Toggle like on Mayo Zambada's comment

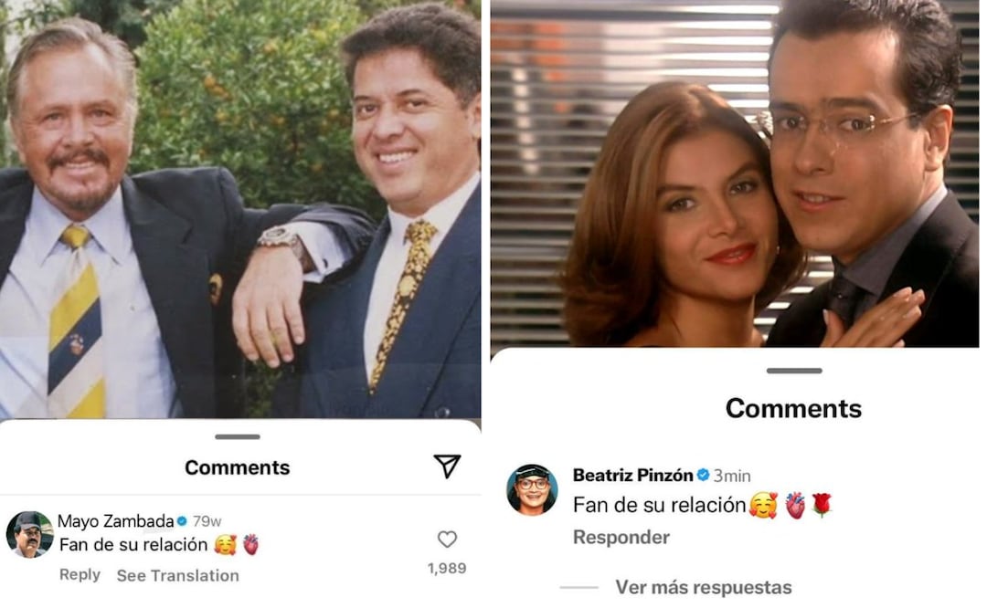446,538
